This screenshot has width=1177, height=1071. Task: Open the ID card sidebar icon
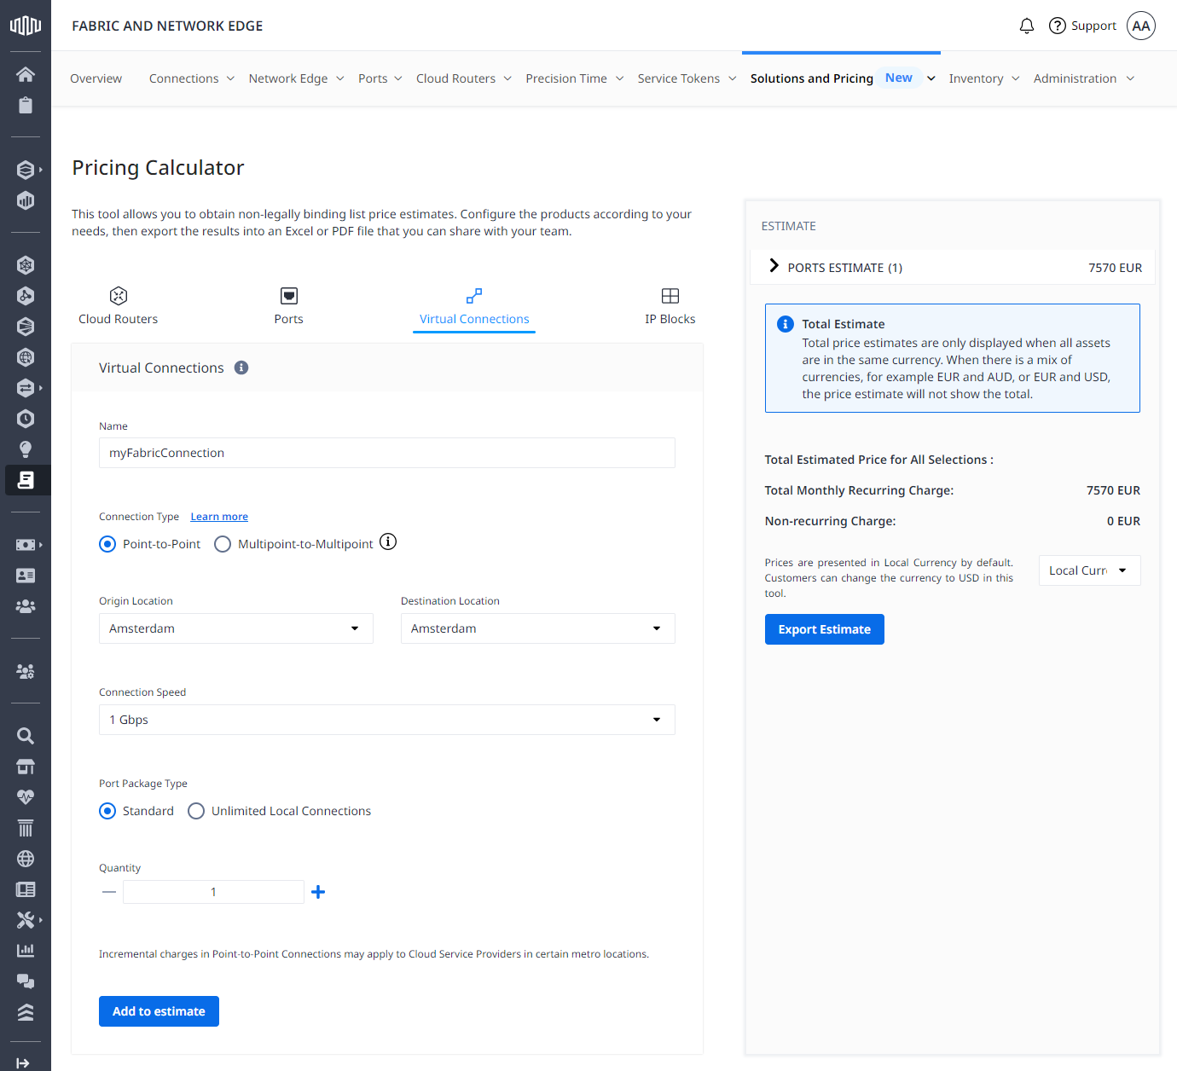pyautogui.click(x=26, y=576)
